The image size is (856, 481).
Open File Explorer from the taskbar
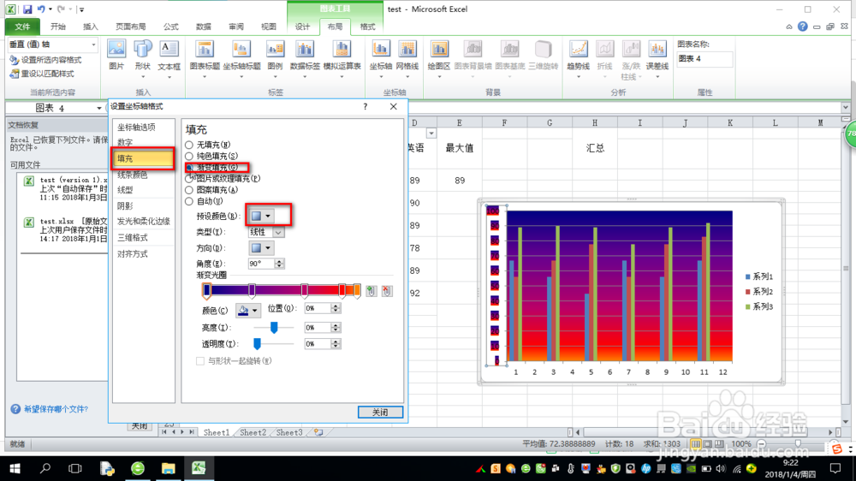(x=168, y=468)
